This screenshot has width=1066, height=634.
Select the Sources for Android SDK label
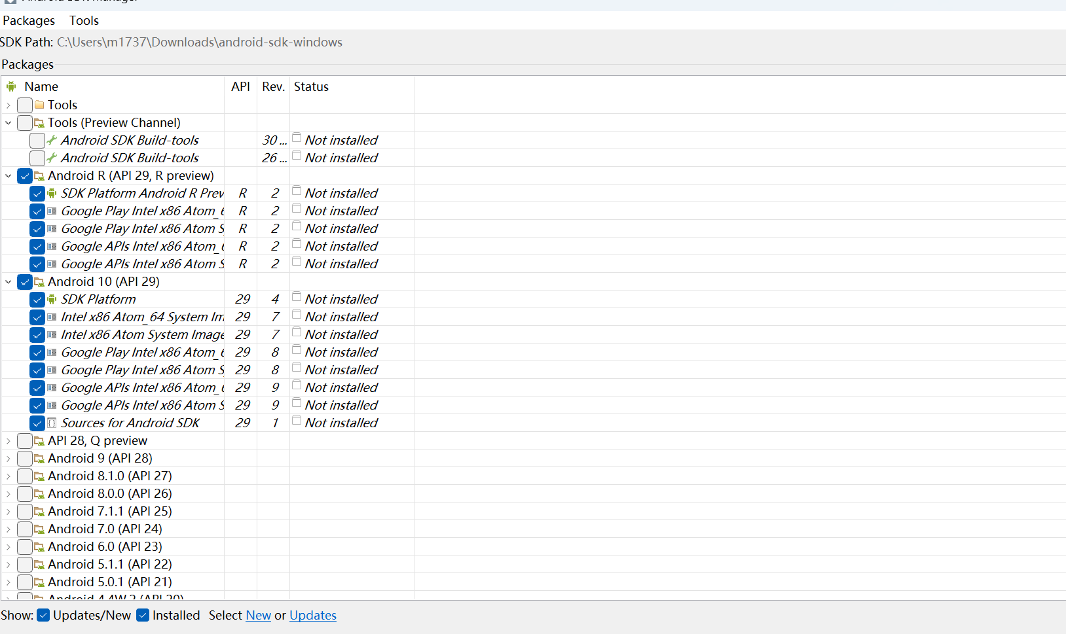(130, 423)
